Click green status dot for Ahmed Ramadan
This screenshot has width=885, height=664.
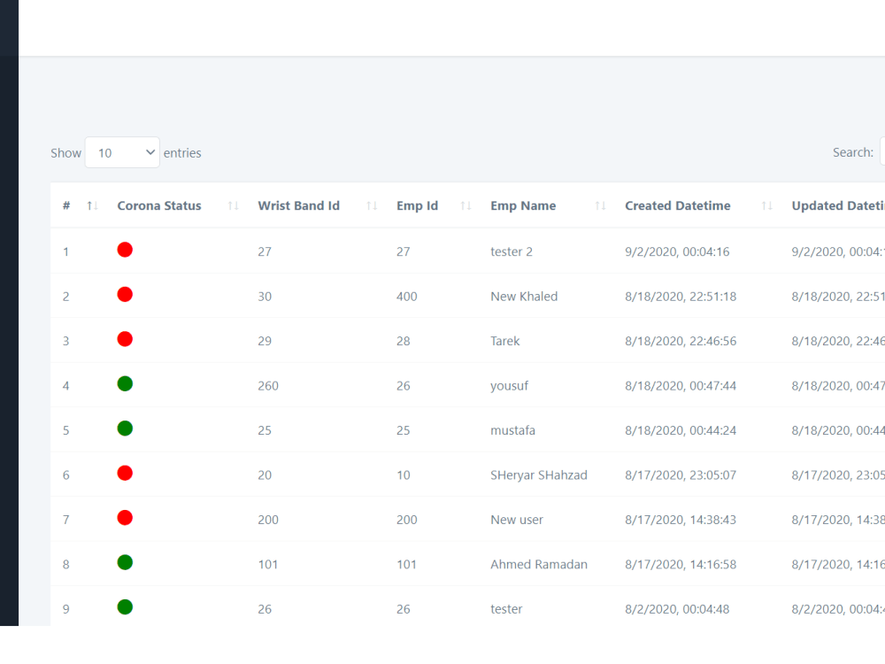(125, 562)
